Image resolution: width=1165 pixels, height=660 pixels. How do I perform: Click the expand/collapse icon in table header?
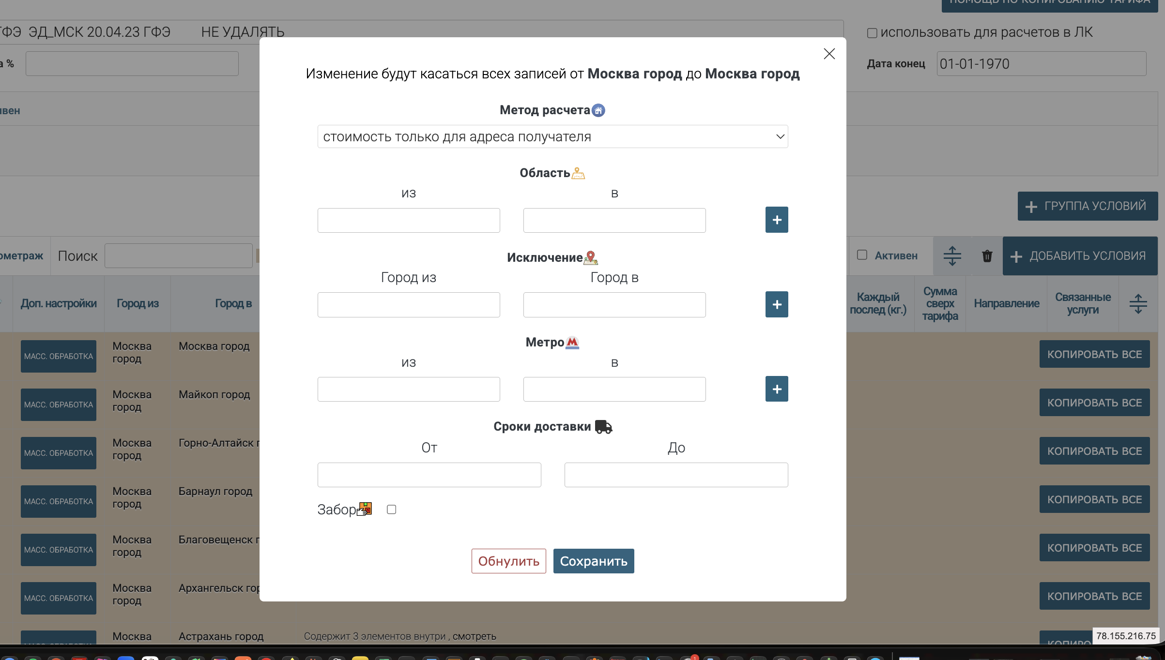[x=1138, y=304]
